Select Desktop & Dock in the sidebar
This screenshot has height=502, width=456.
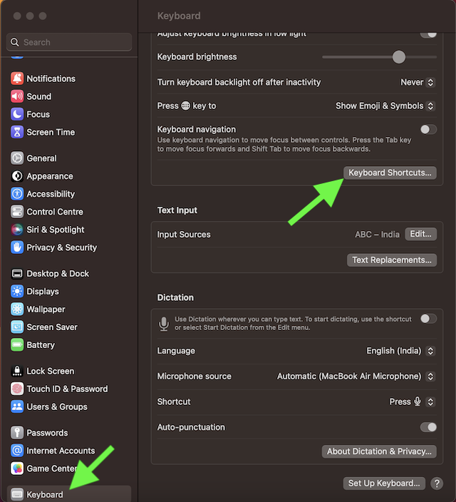pyautogui.click(x=58, y=274)
